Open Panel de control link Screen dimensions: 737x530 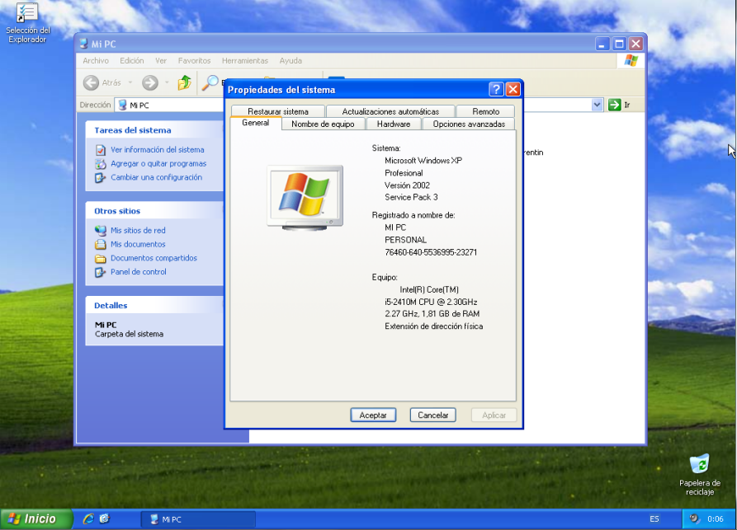click(x=138, y=272)
